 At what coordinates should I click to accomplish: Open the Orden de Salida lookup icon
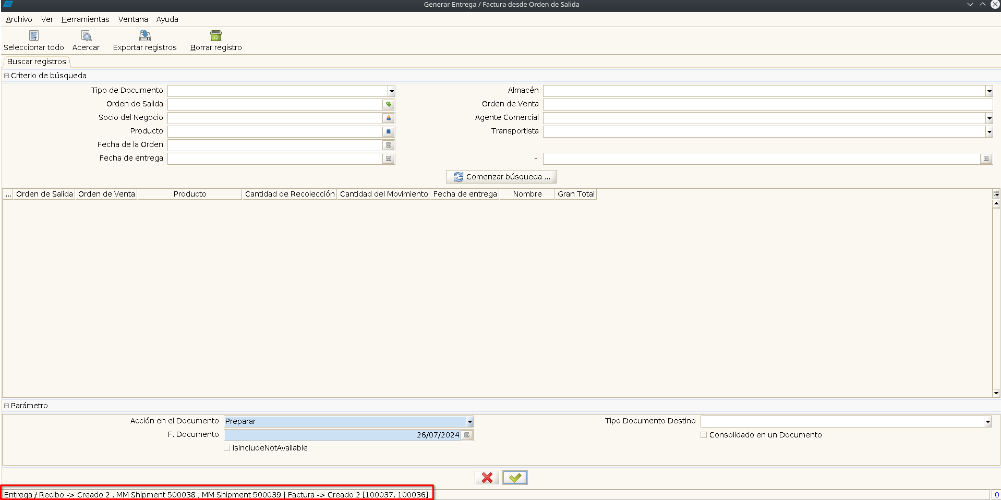389,104
